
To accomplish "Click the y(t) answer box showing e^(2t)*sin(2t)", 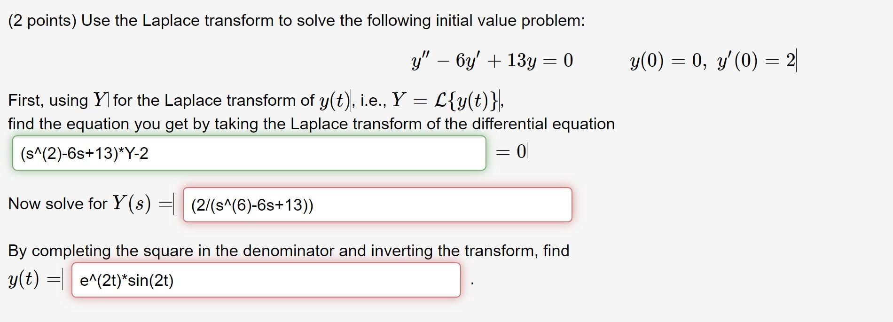I will pyautogui.click(x=266, y=280).
